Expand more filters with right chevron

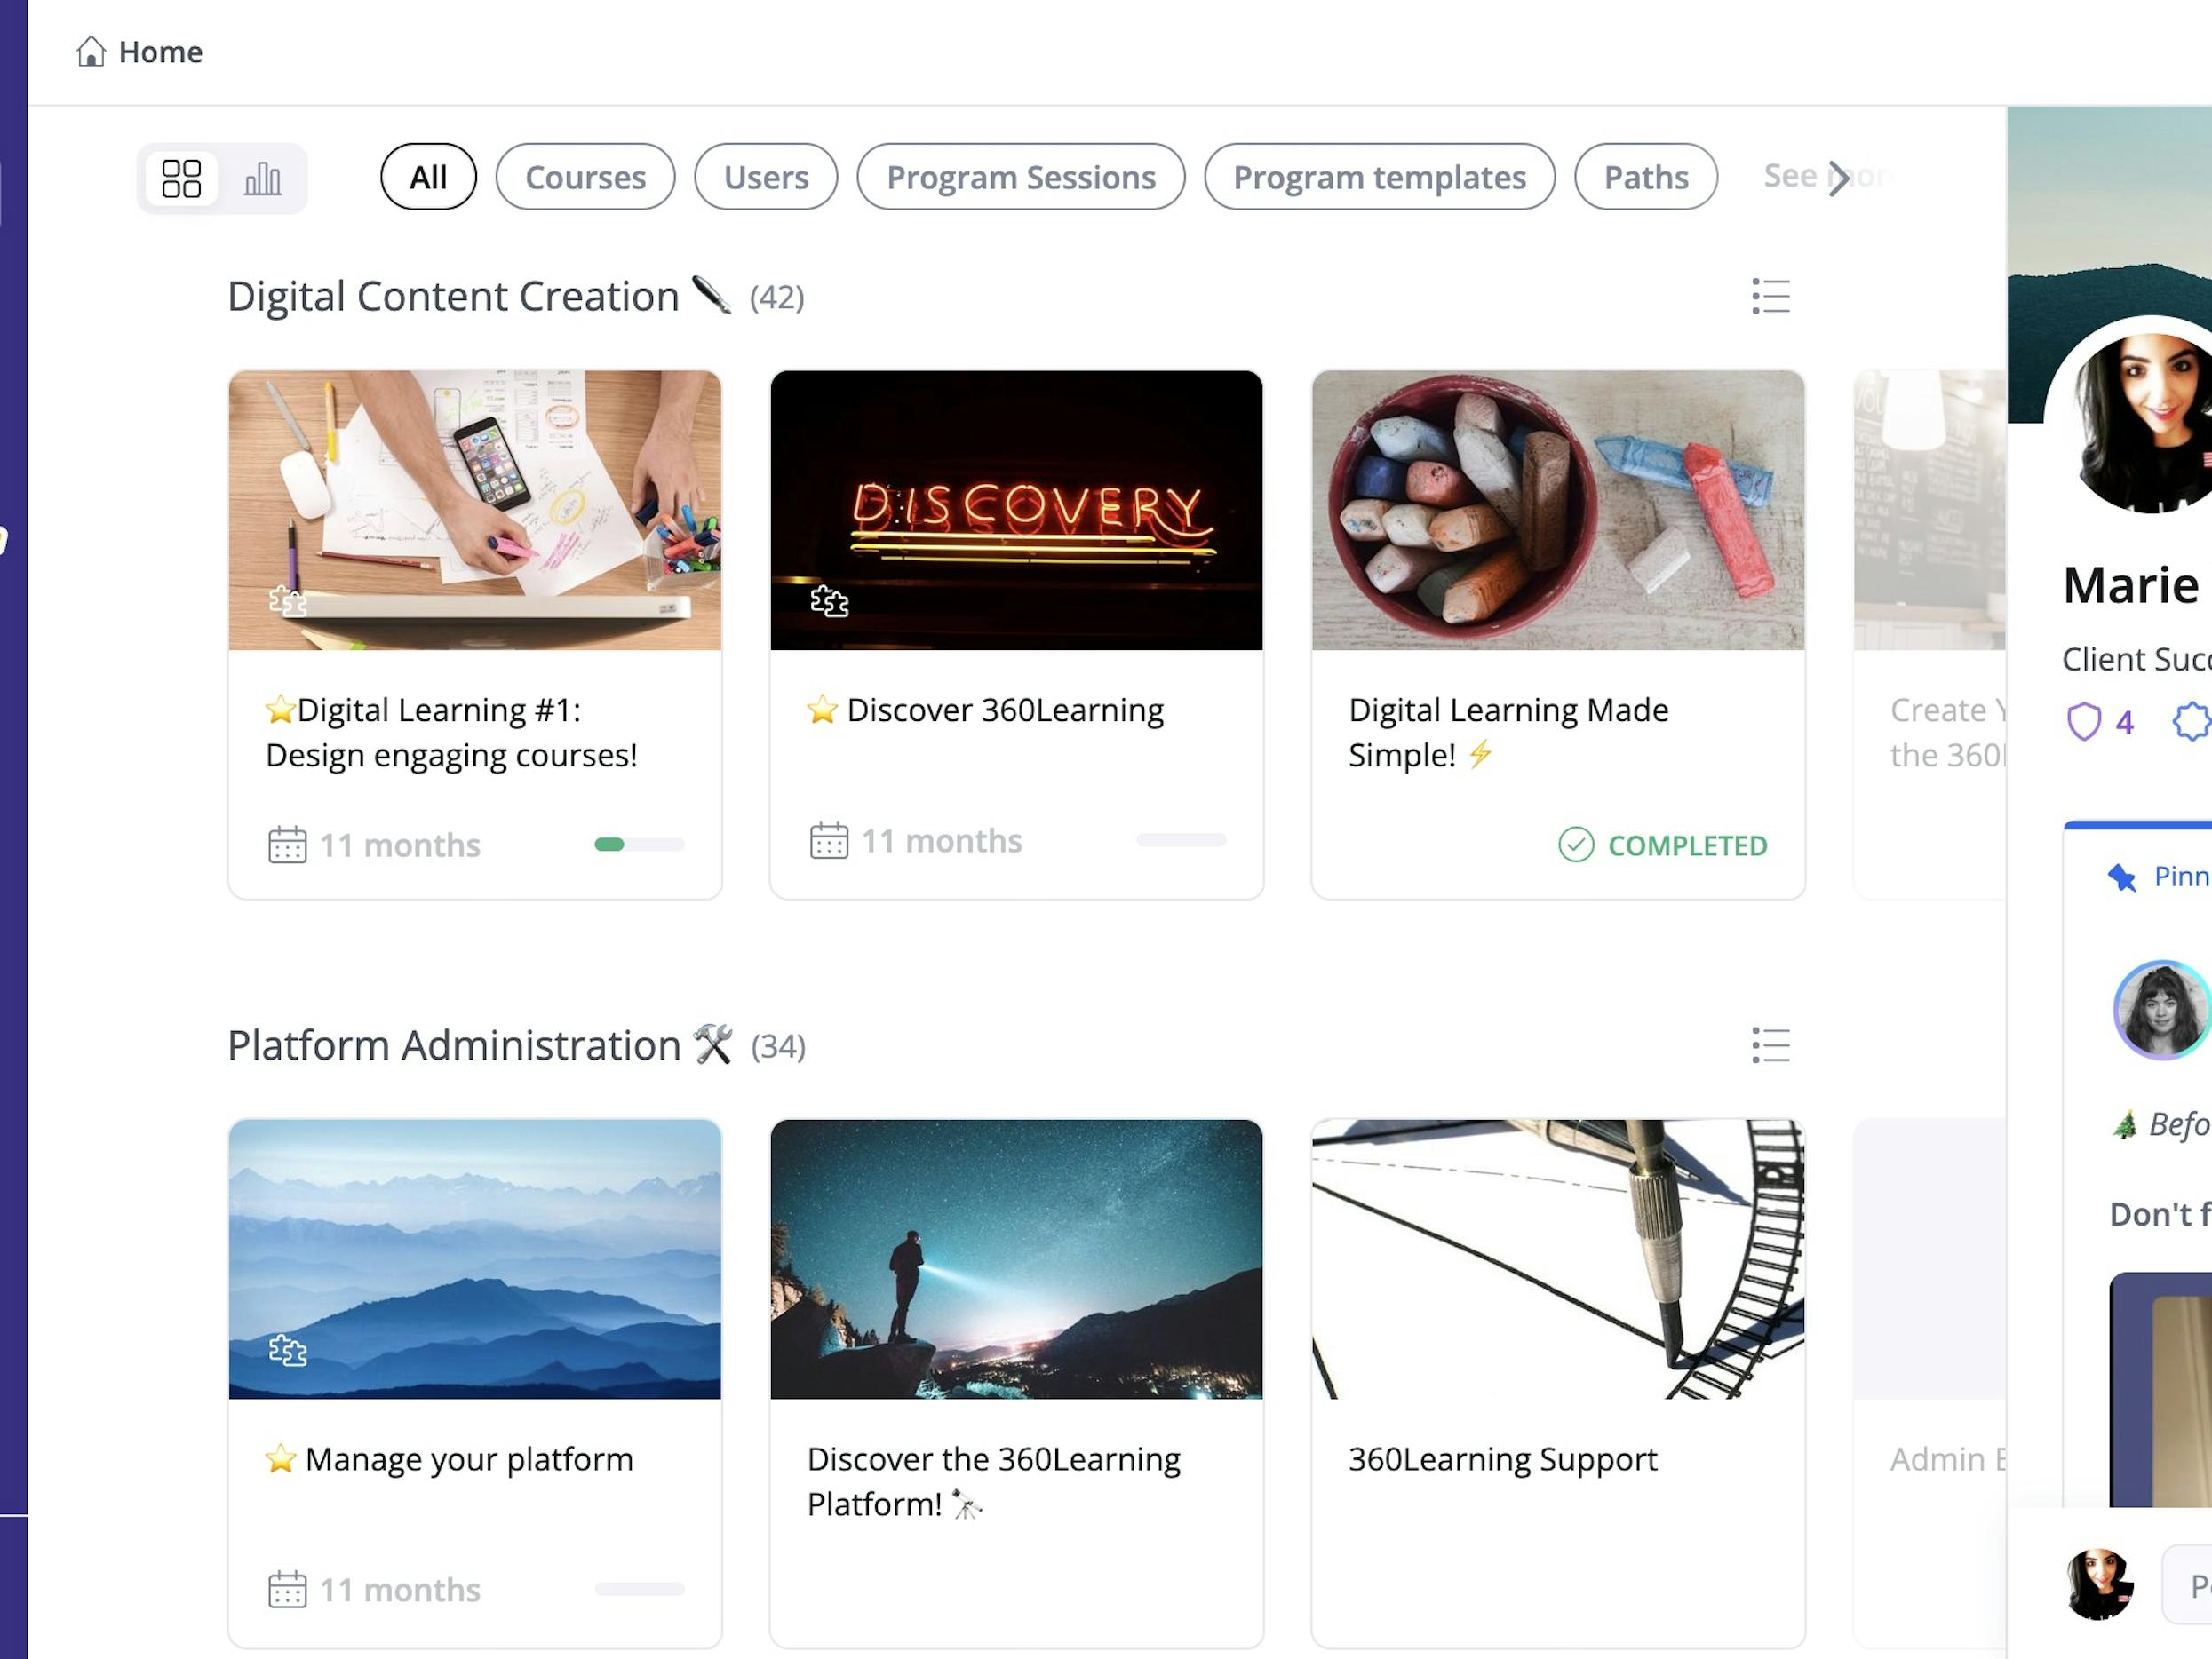coord(1837,178)
